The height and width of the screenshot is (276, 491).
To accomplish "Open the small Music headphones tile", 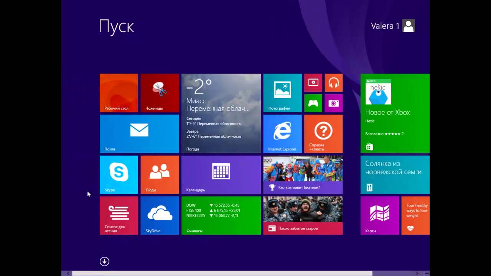I will (334, 82).
